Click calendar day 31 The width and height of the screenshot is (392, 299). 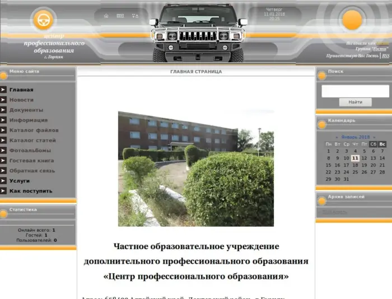[346, 179]
